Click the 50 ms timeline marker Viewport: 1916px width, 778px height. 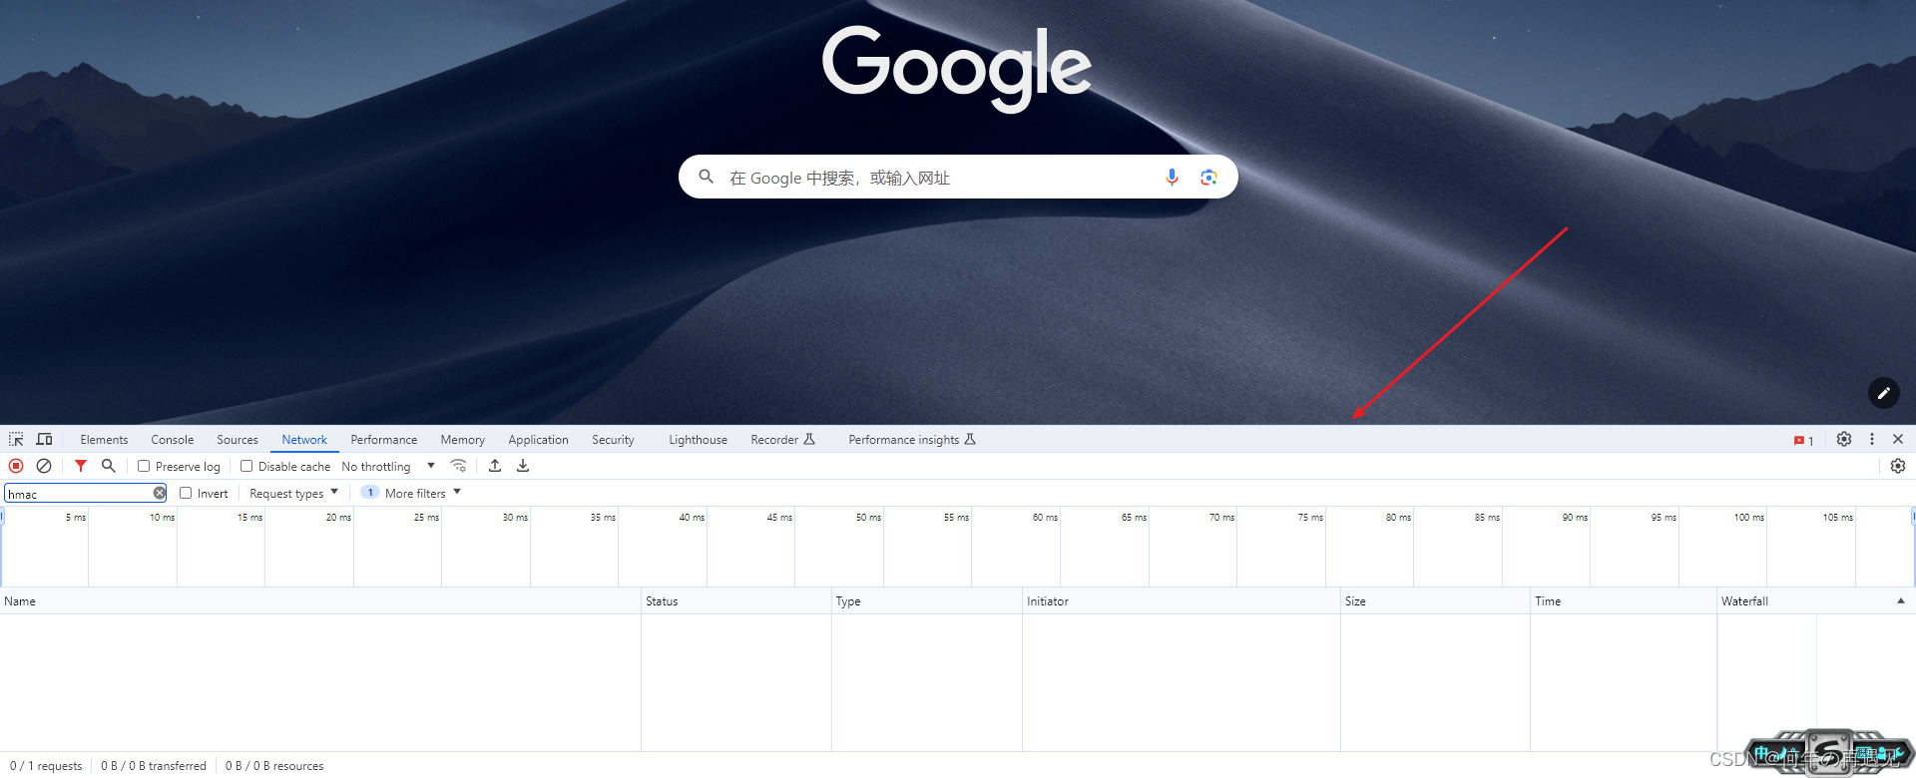pyautogui.click(x=868, y=517)
